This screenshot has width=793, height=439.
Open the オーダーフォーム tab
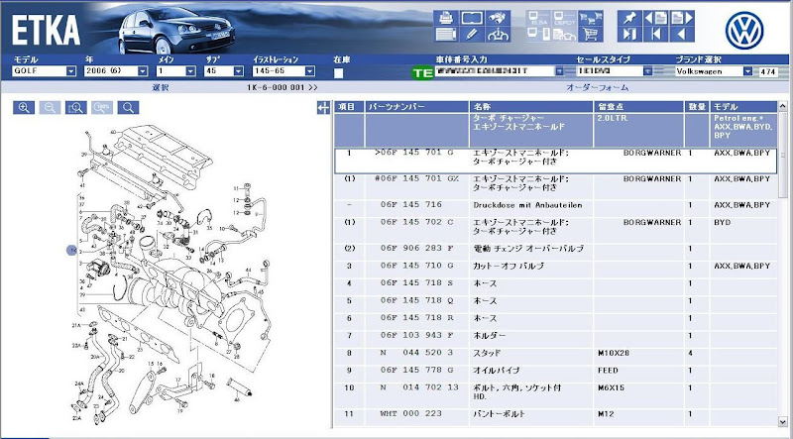pyautogui.click(x=598, y=87)
